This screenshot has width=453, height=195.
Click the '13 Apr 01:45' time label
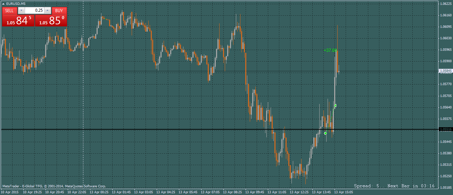(121, 192)
